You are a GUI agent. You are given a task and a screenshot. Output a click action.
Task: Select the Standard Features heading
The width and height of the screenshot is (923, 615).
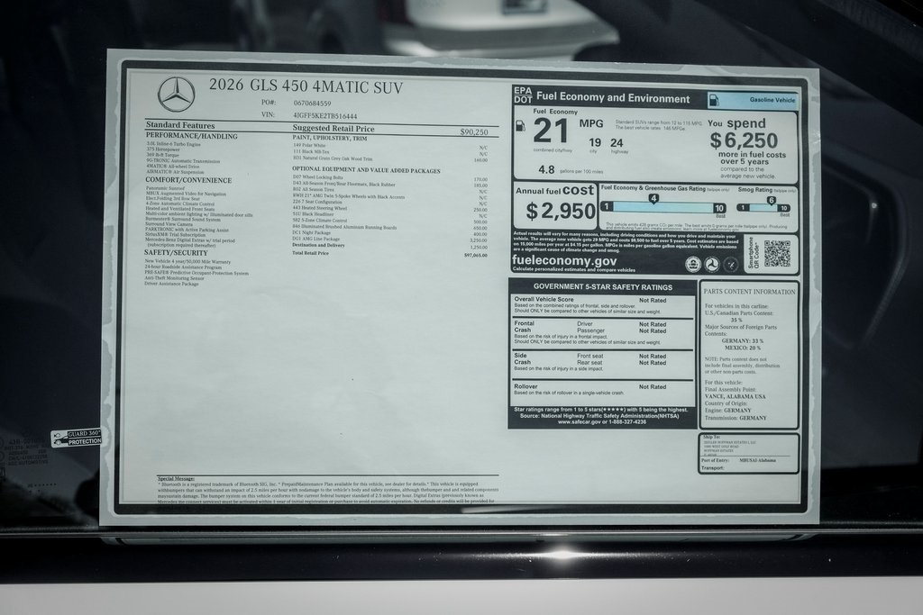click(180, 125)
